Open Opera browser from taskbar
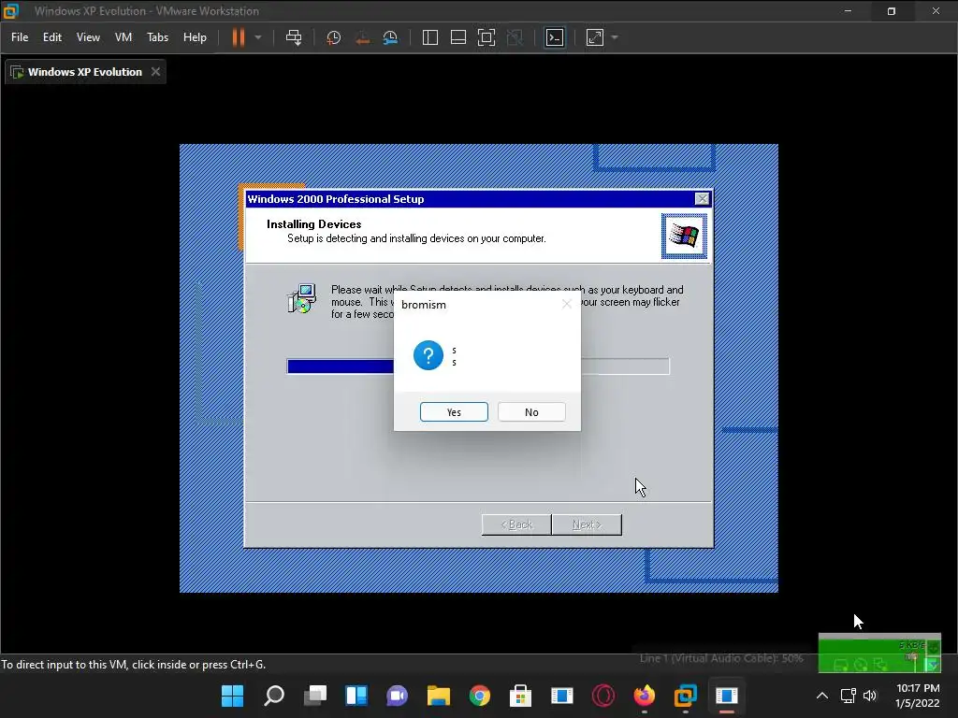The image size is (958, 718). [603, 696]
